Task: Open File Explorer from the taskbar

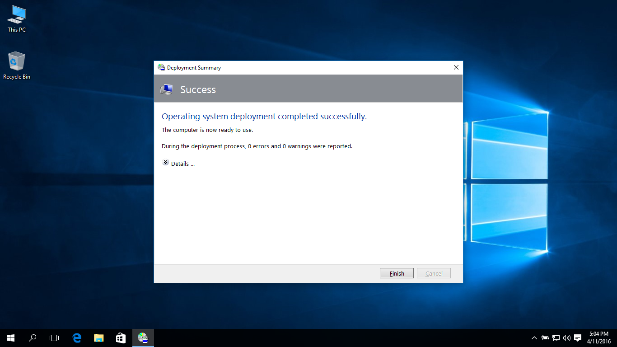Action: [98, 338]
